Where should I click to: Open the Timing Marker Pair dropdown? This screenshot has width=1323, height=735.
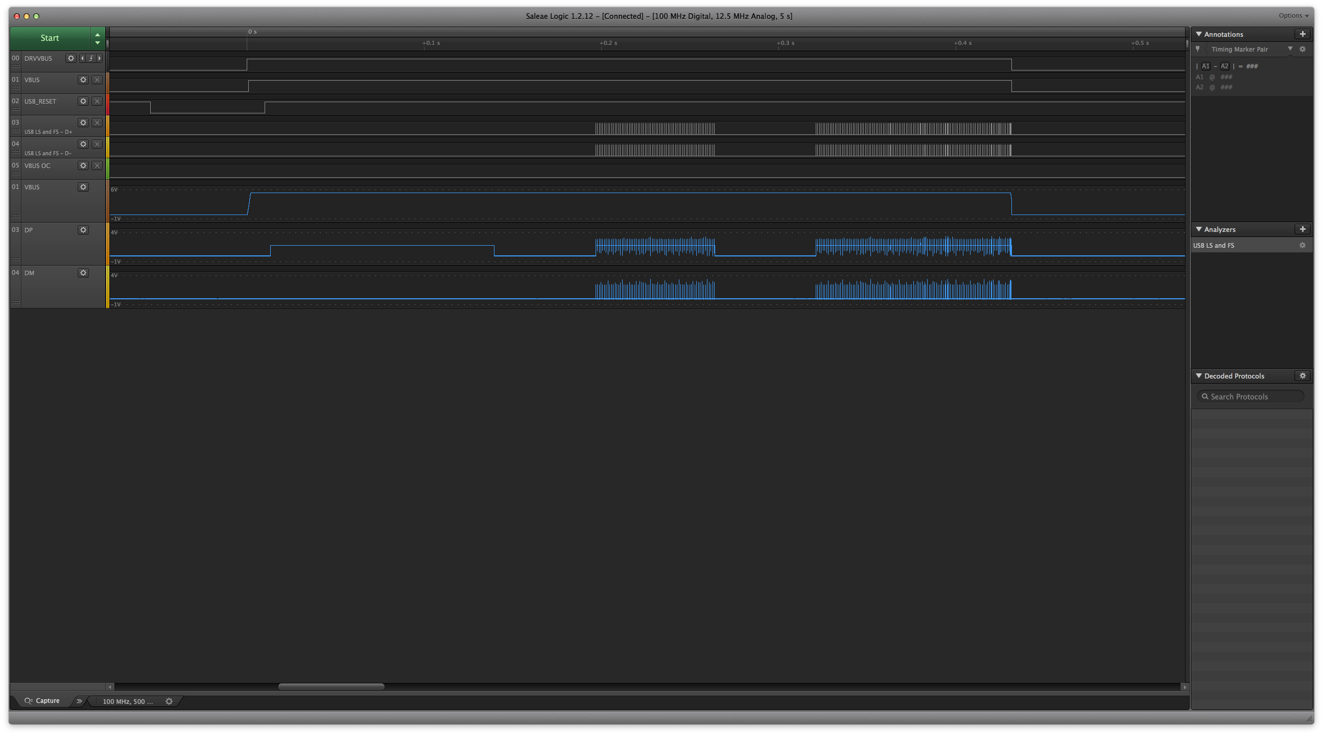pyautogui.click(x=1290, y=50)
